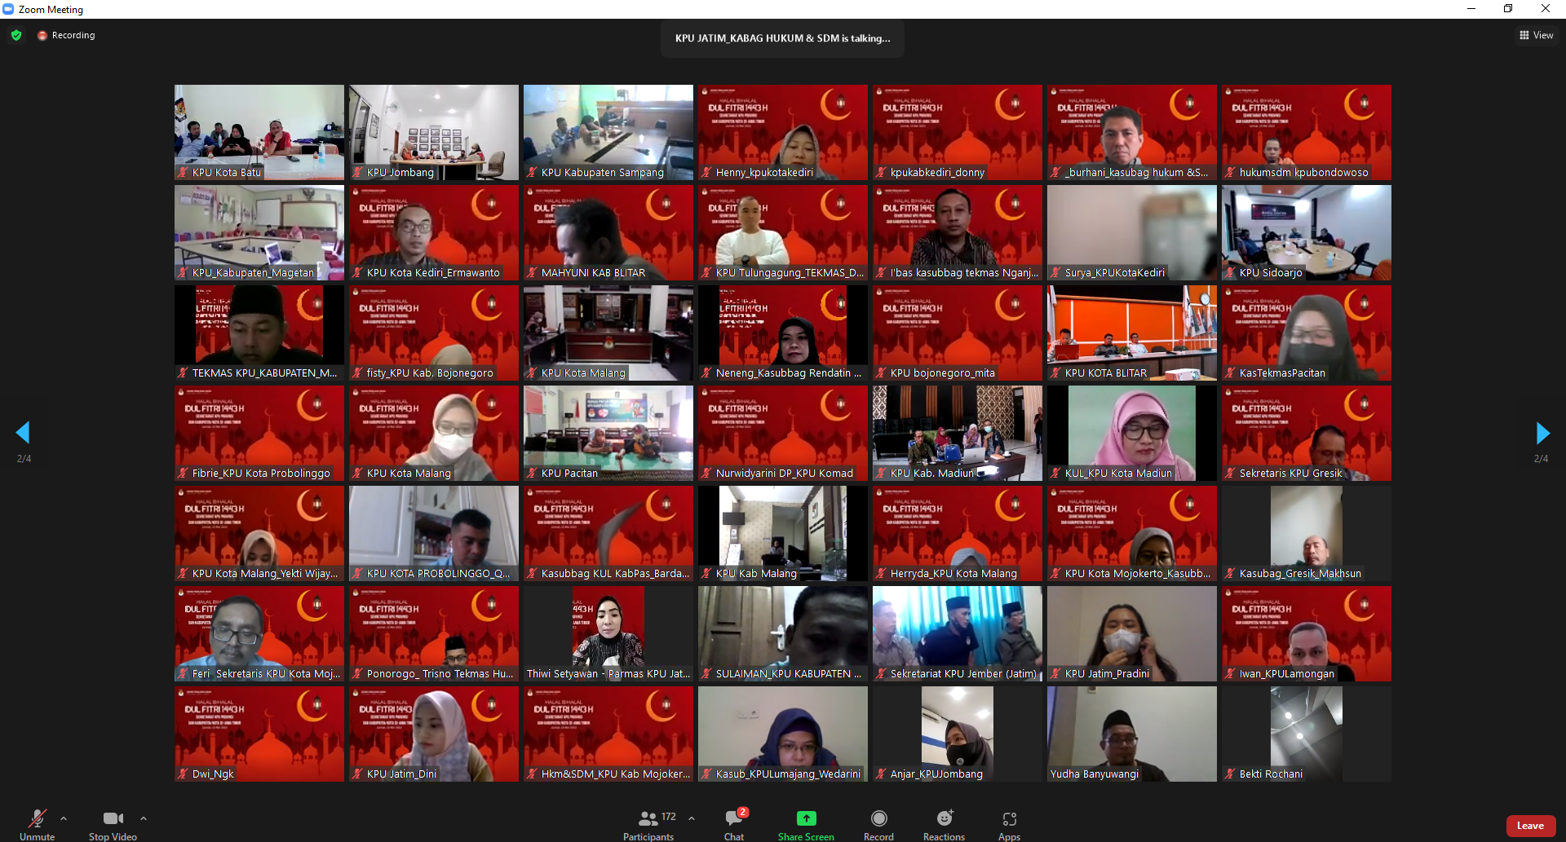Open the View layout menu
Image resolution: width=1566 pixels, height=842 pixels.
point(1536,35)
